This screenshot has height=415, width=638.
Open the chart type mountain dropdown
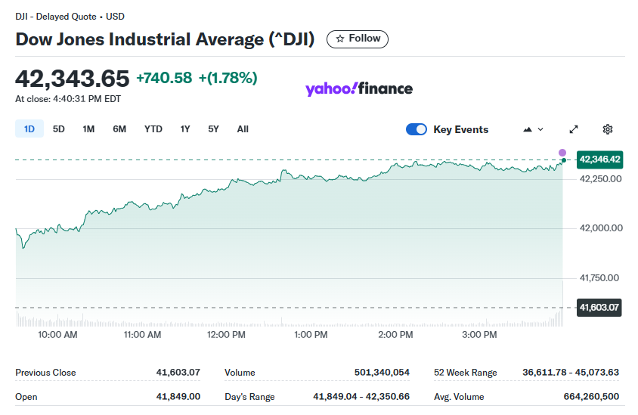coord(533,129)
